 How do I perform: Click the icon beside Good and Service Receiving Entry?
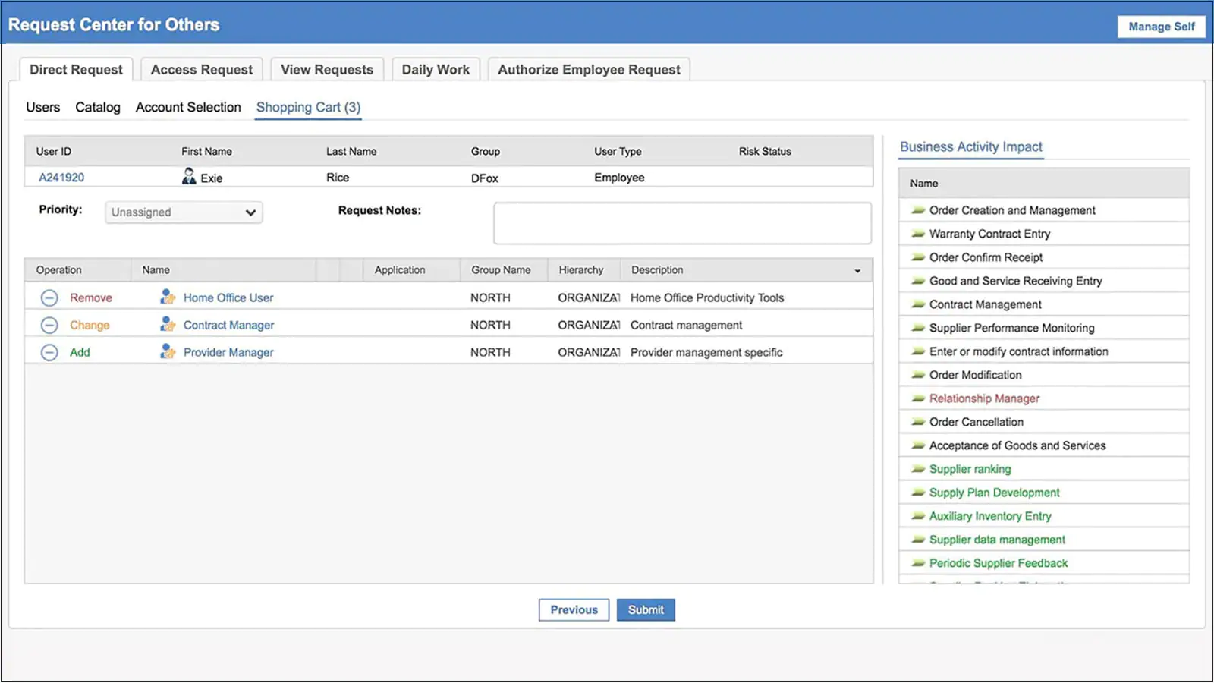click(918, 281)
